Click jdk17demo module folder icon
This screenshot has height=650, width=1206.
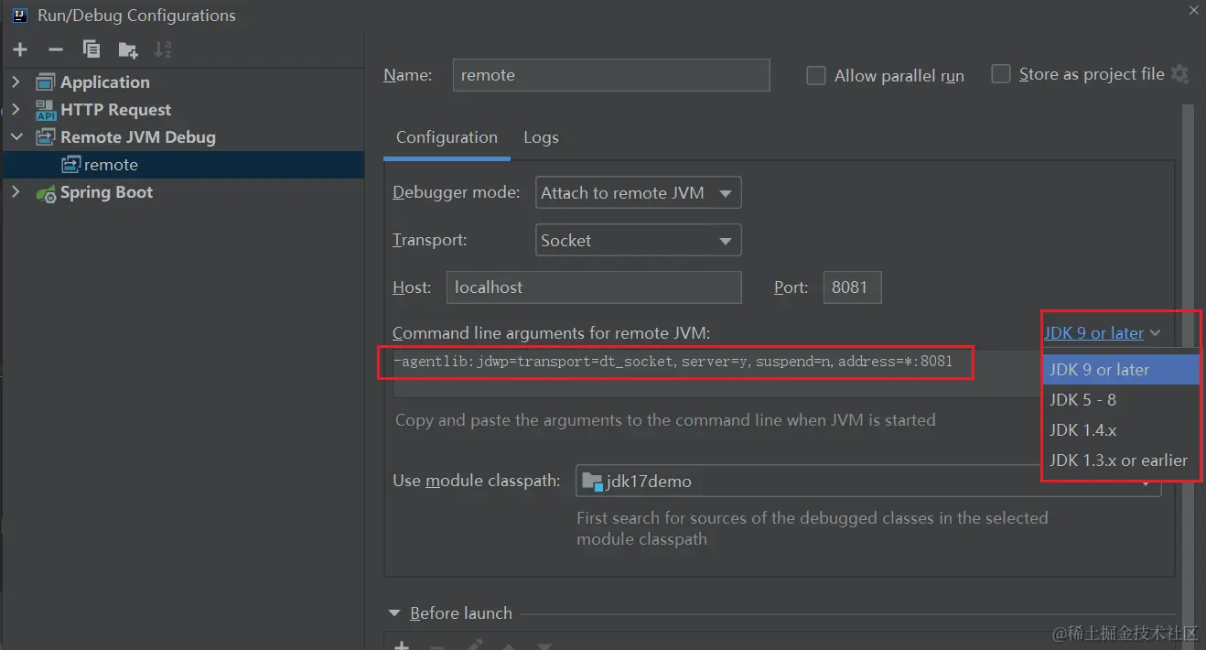click(x=592, y=481)
